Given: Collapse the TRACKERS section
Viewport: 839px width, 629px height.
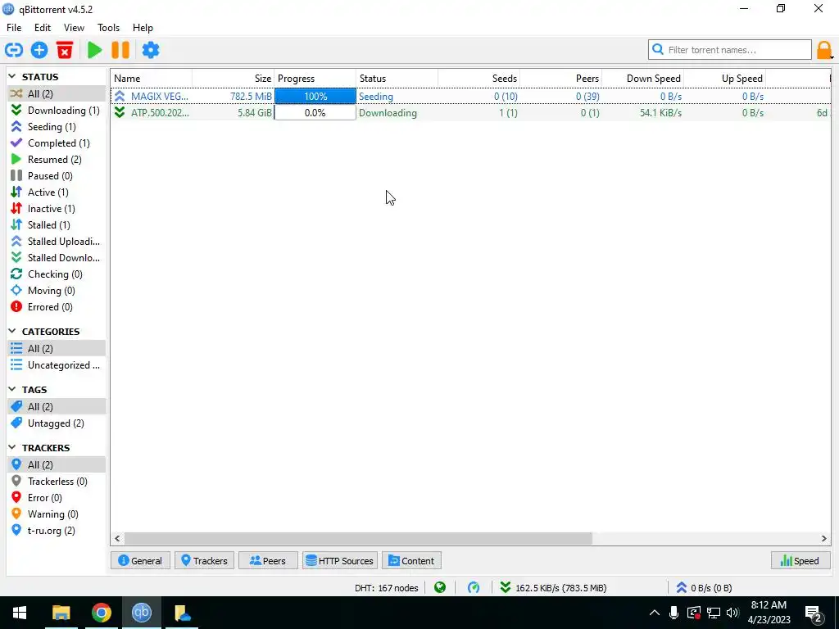Looking at the screenshot, I should [x=12, y=448].
